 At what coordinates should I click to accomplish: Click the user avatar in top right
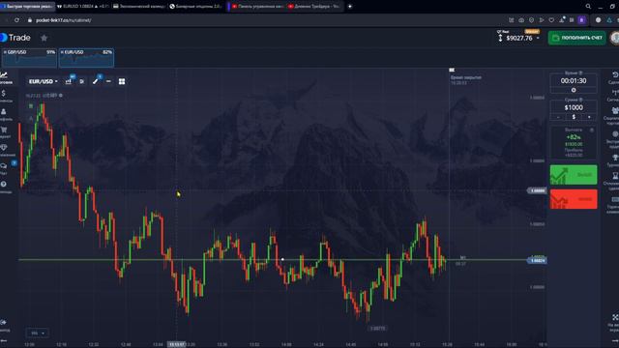pyautogui.click(x=615, y=38)
